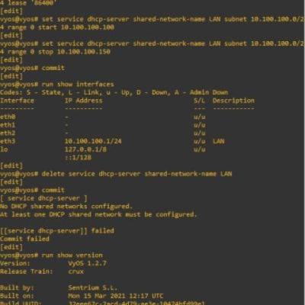Click the 127.0.0.1/8 address text
This screenshot has height=305, width=305.
(x=85, y=149)
